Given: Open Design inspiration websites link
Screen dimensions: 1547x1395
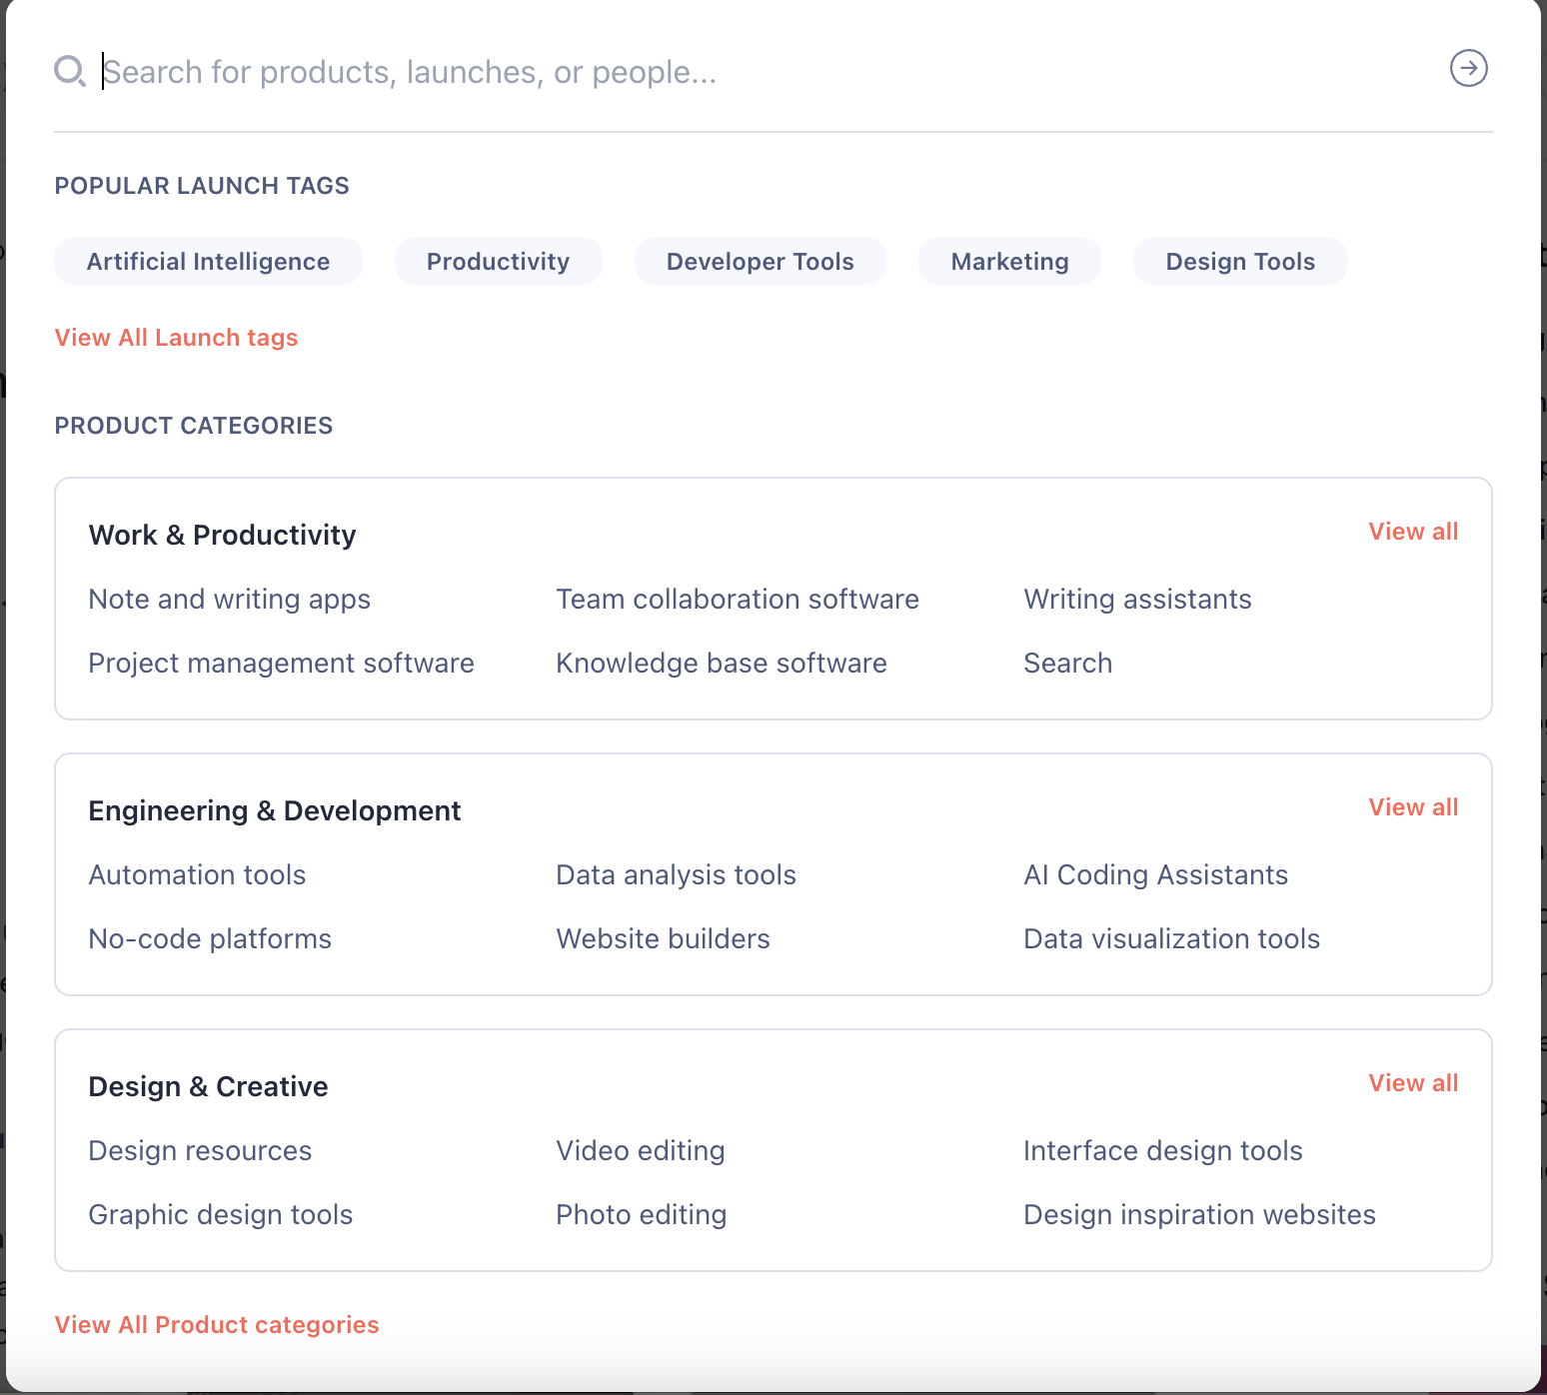Looking at the screenshot, I should tap(1199, 1215).
